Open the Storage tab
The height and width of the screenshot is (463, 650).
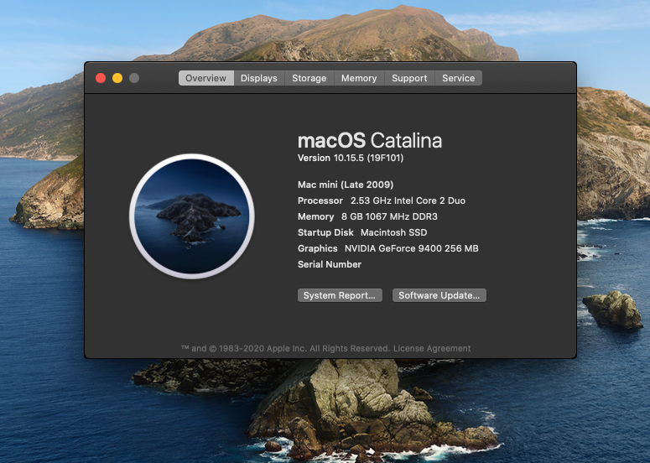coord(309,78)
